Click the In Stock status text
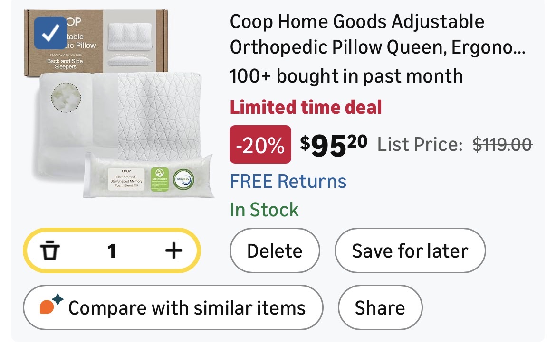 point(264,209)
